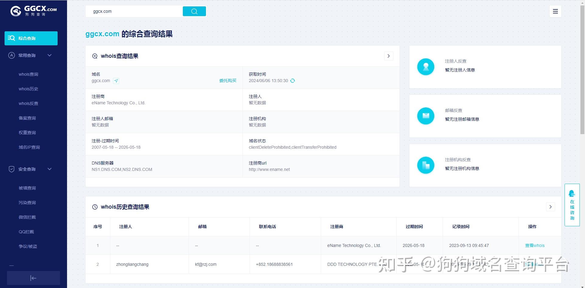Click the whois查询结果 heading icon
The width and height of the screenshot is (585, 288).
click(x=95, y=56)
